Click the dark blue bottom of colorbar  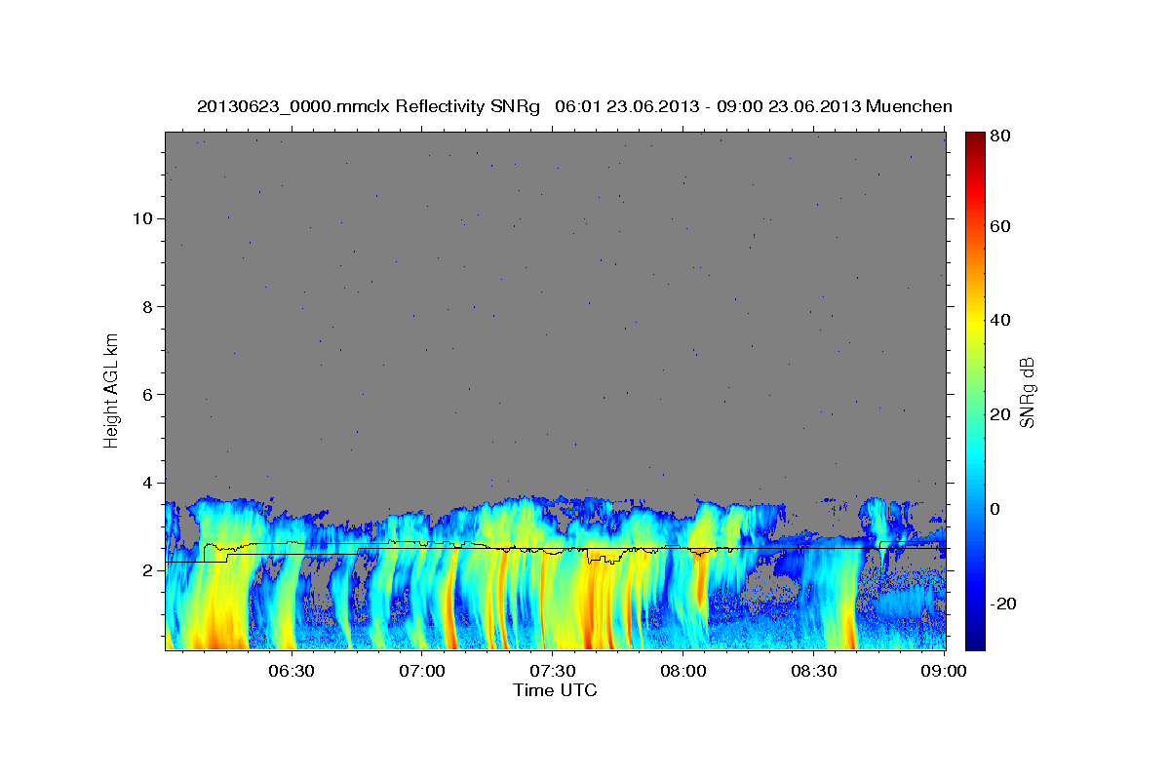pos(975,642)
